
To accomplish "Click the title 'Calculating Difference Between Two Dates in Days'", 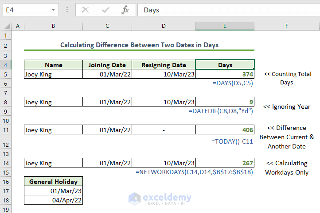I will (139, 45).
